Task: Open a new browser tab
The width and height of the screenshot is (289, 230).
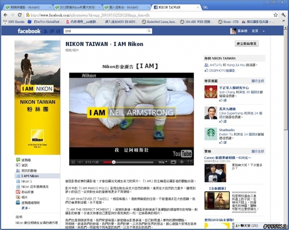Action: 205,7
